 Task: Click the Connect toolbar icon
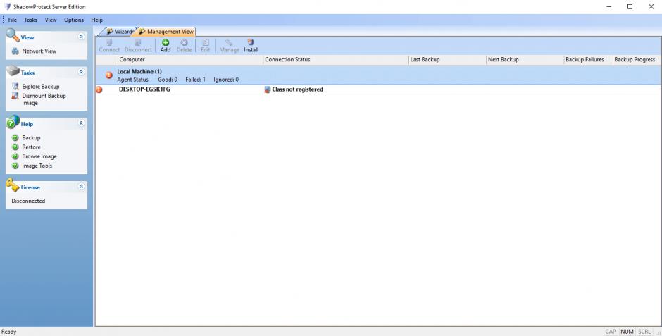pyautogui.click(x=109, y=42)
